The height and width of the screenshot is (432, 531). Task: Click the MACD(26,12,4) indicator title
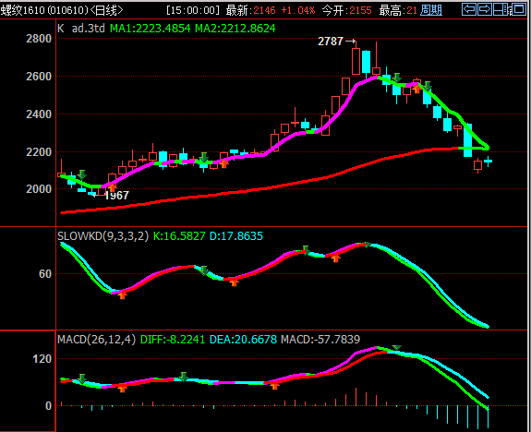click(97, 340)
